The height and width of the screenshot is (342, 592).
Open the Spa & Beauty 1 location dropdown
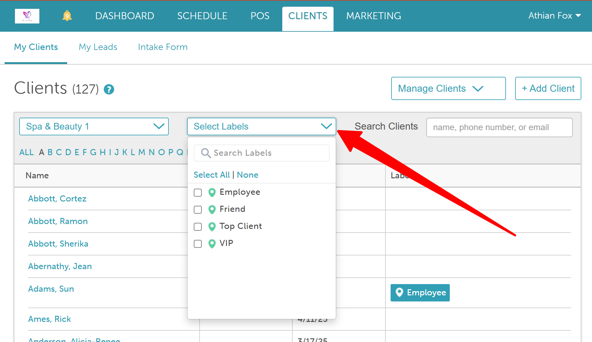94,126
